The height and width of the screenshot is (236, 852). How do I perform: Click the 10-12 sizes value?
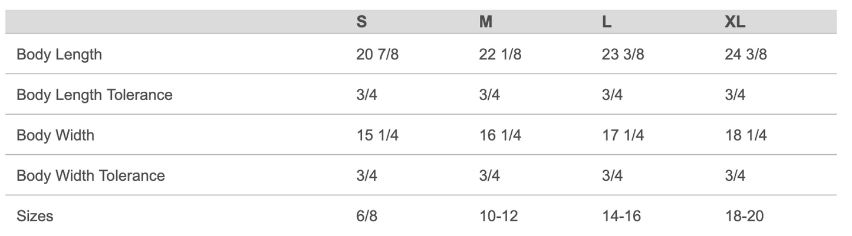499,216
